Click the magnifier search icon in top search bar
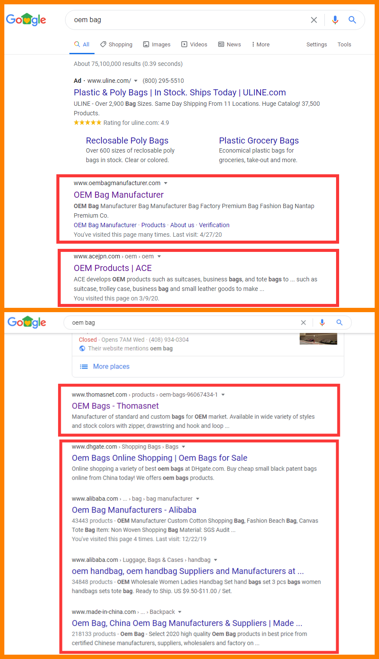379x659 pixels. click(353, 20)
